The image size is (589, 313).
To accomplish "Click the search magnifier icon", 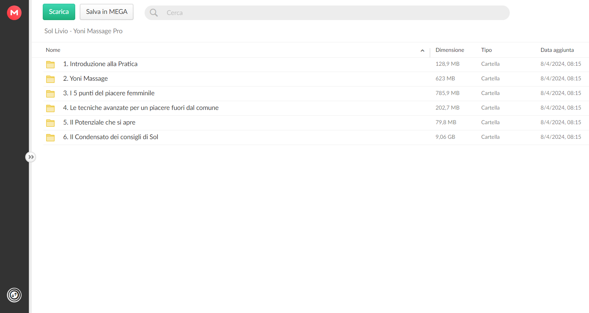I will [154, 13].
